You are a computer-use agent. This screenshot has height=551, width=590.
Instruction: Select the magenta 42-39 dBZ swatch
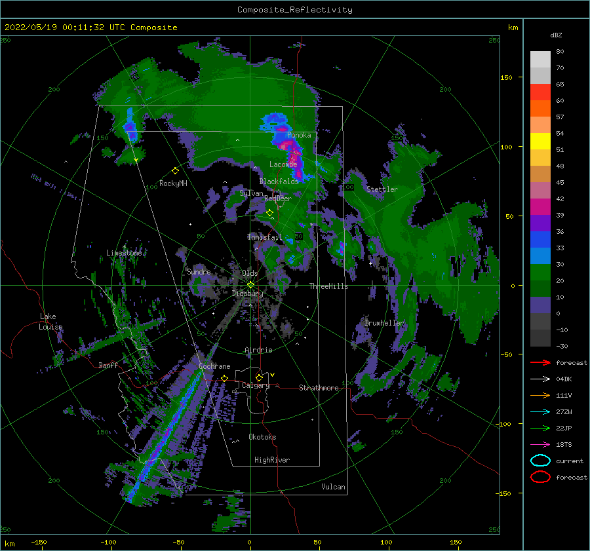pyautogui.click(x=540, y=206)
